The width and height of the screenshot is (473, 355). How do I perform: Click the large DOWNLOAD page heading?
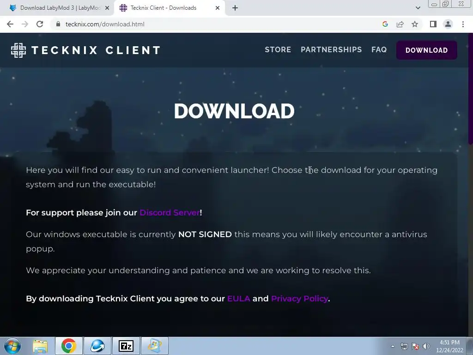tap(234, 111)
